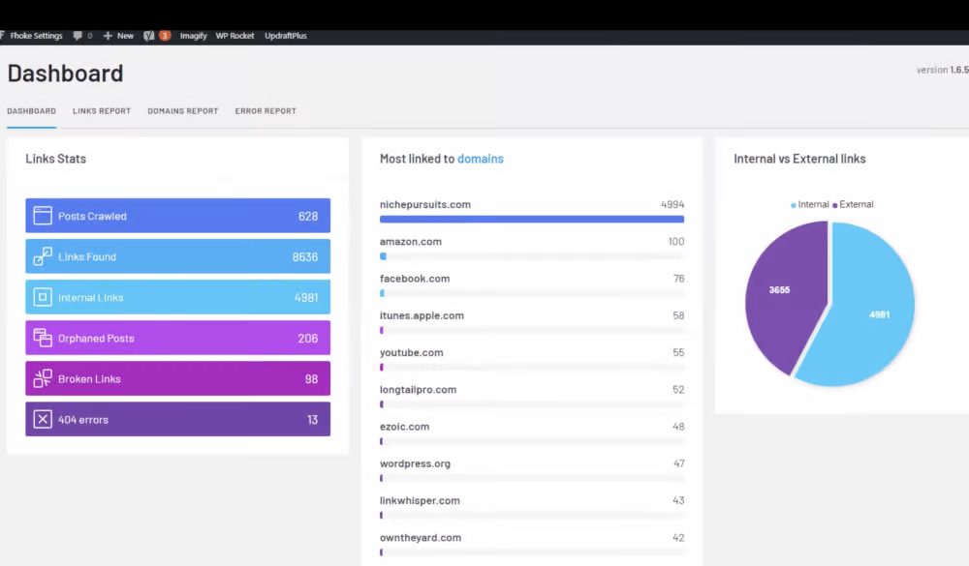Click the 4994 count for nichepursuits.com
The image size is (969, 566).
coord(672,204)
